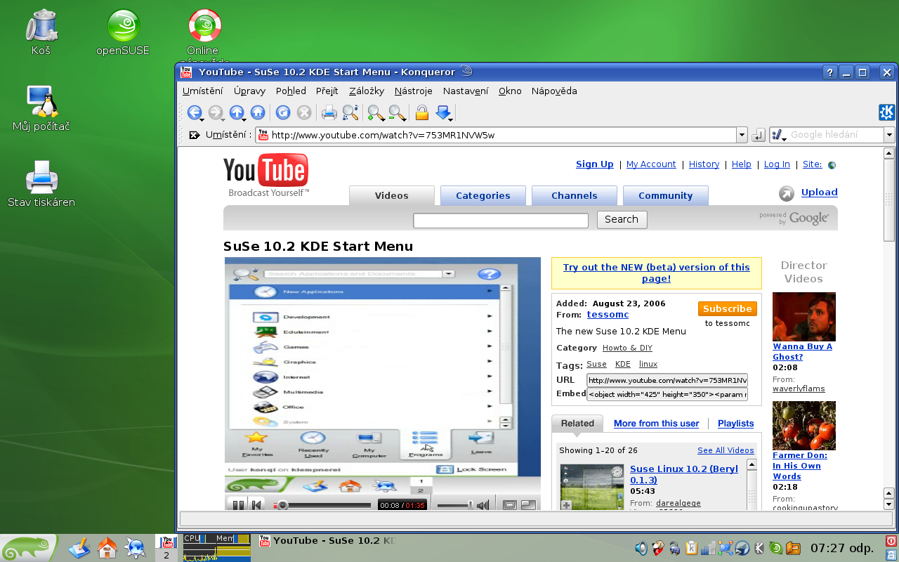Select the Koš trash desktop icon
Viewport: 899px width, 562px height.
tap(41, 32)
